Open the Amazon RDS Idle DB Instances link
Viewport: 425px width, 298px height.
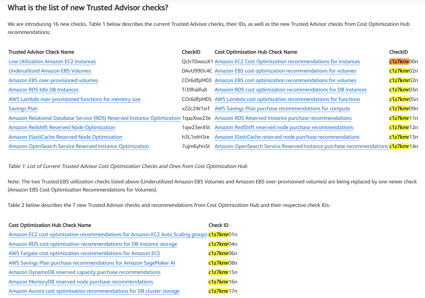[43, 90]
